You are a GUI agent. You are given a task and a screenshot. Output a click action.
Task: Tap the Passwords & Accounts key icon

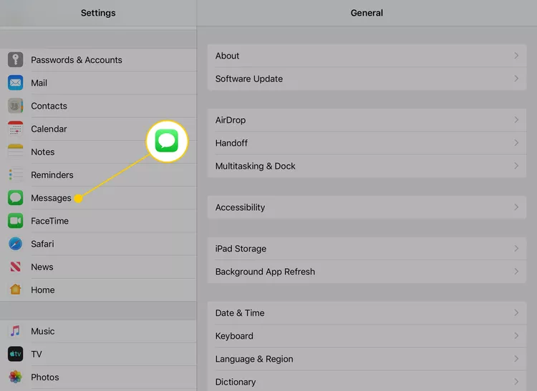(x=16, y=60)
